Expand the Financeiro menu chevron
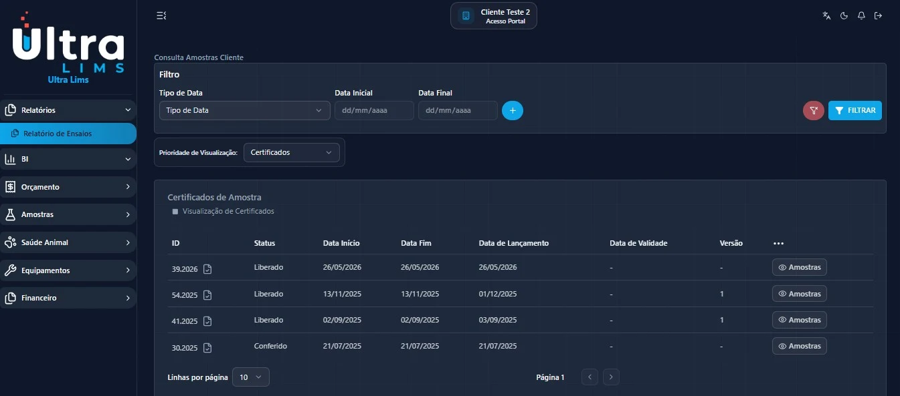Screen dimensions: 900x396 coord(128,298)
